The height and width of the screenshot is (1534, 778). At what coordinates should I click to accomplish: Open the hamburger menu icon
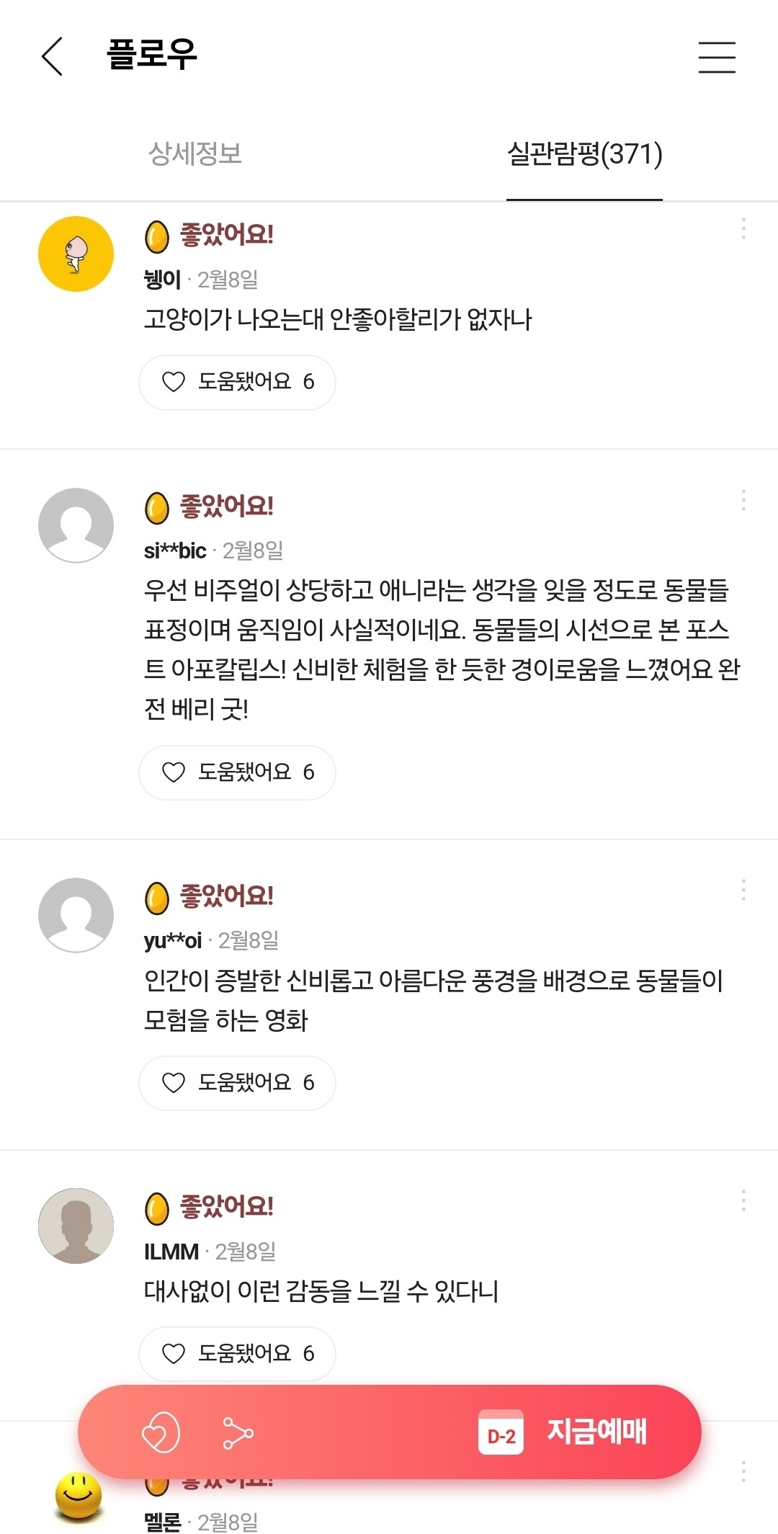pos(717,57)
